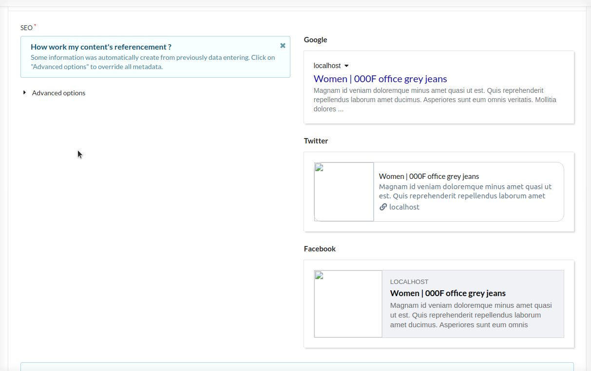Viewport: 591px width, 371px height.
Task: Select the Twitter card title text
Action: (x=429, y=176)
